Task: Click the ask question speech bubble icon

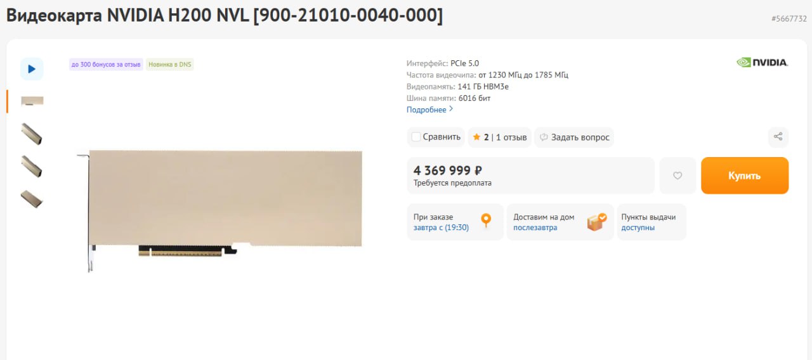Action: click(x=544, y=137)
